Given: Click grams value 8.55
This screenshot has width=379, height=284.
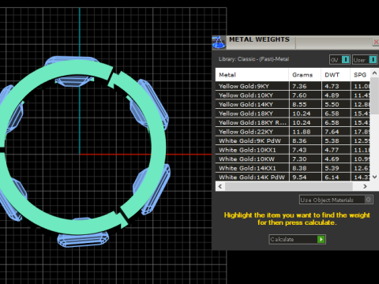Looking at the screenshot, I should tap(299, 104).
